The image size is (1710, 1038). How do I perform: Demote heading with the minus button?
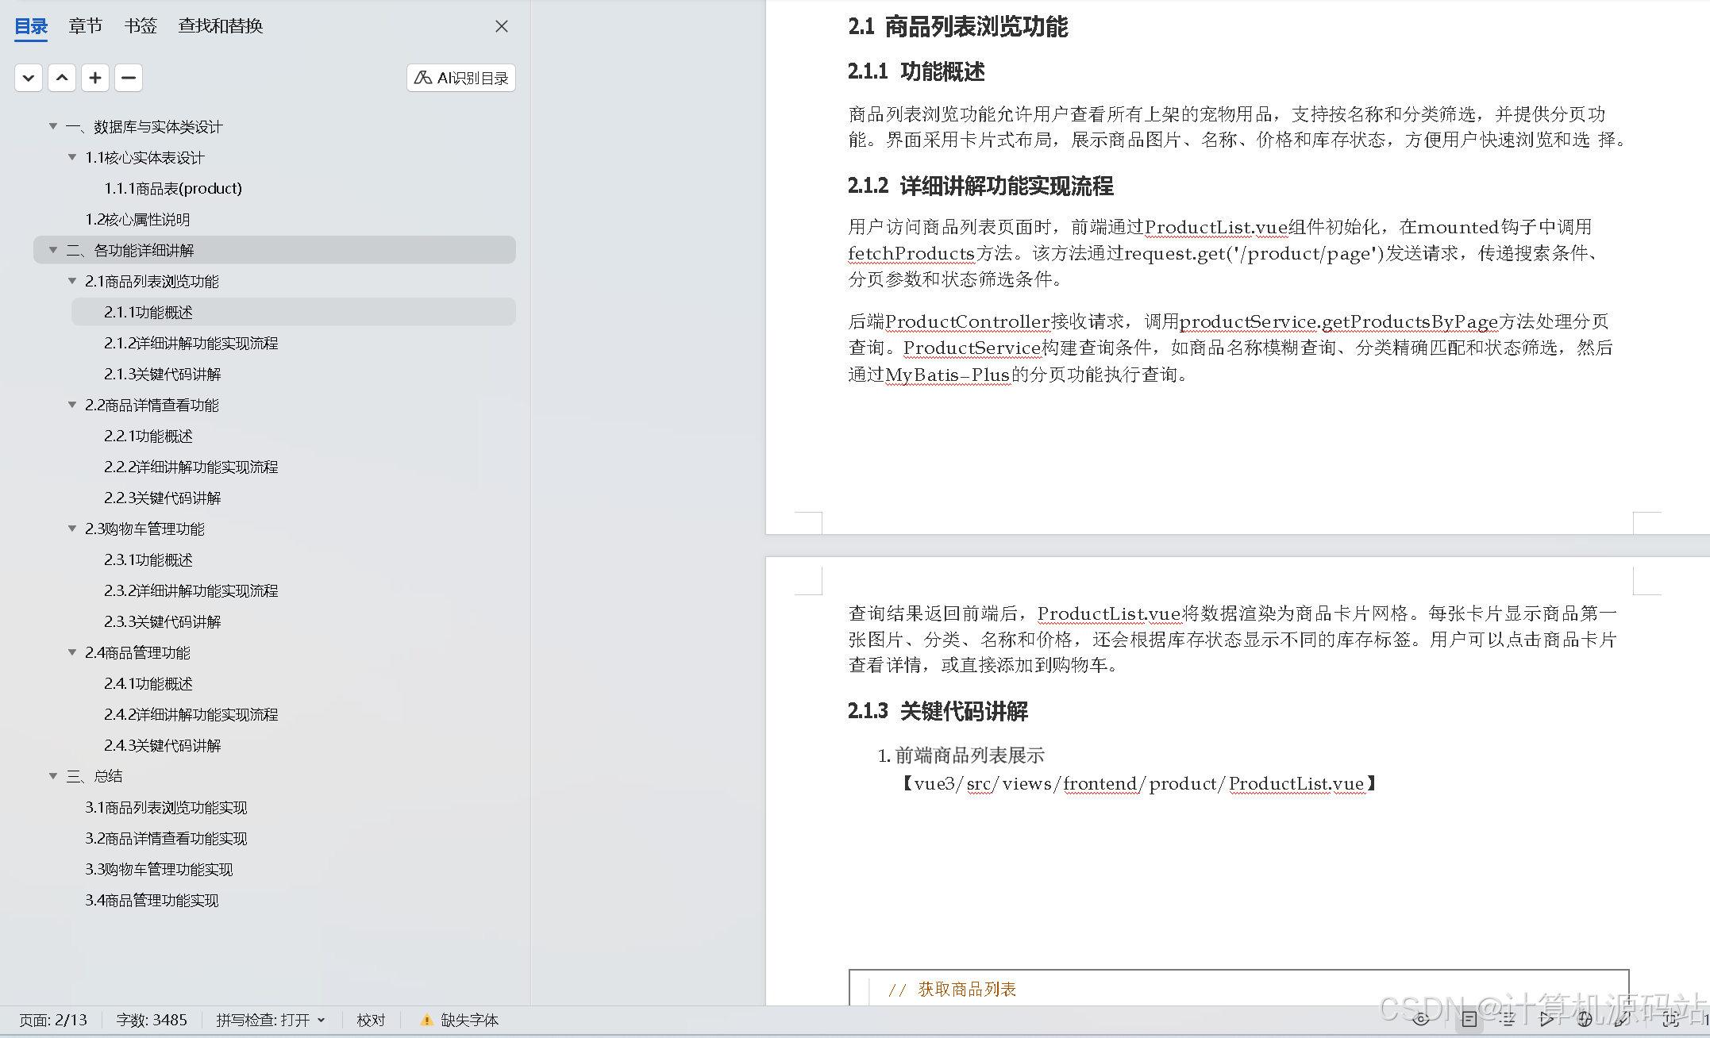pos(129,78)
